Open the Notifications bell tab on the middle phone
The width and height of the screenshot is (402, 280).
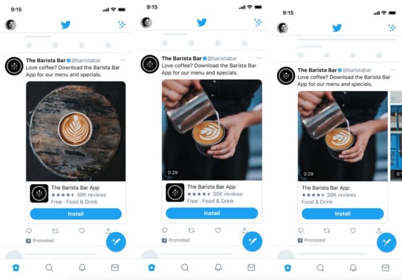click(x=218, y=267)
